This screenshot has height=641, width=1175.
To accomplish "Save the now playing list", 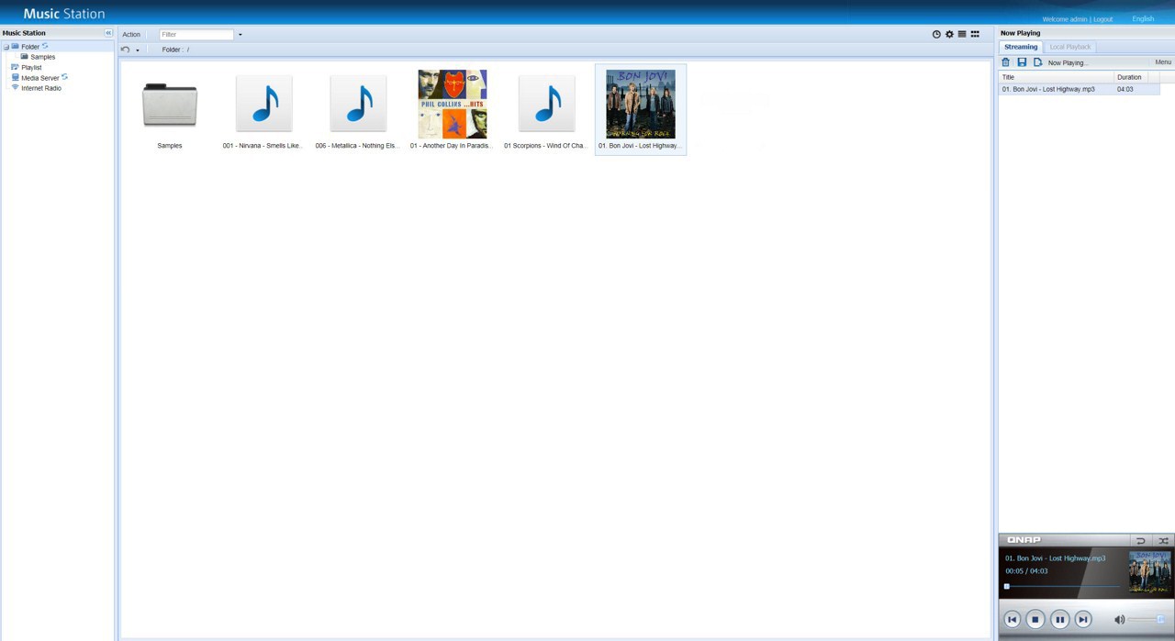I will pyautogui.click(x=1022, y=62).
